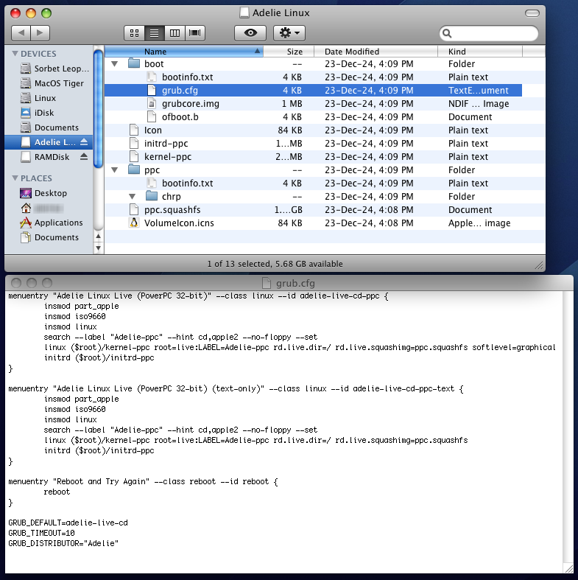Viewport: 578px width, 580px height.
Task: Sort by Size column header
Action: point(289,52)
